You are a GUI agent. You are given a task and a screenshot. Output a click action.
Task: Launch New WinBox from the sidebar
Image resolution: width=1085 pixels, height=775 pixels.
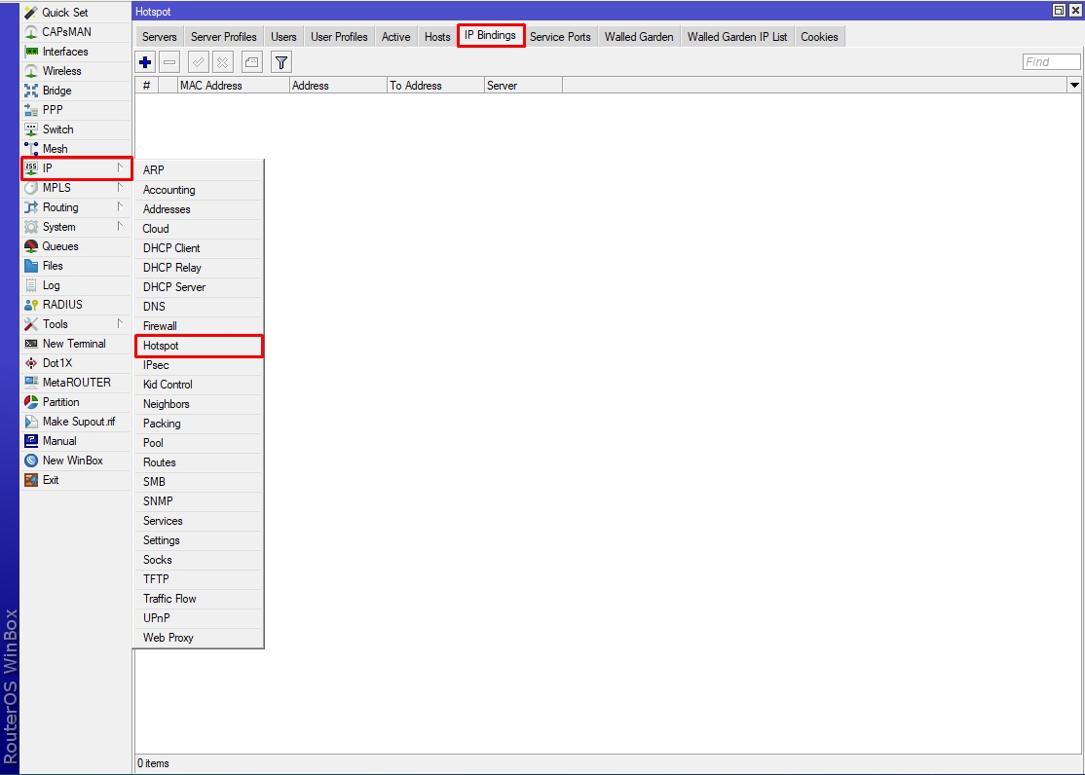coord(75,460)
